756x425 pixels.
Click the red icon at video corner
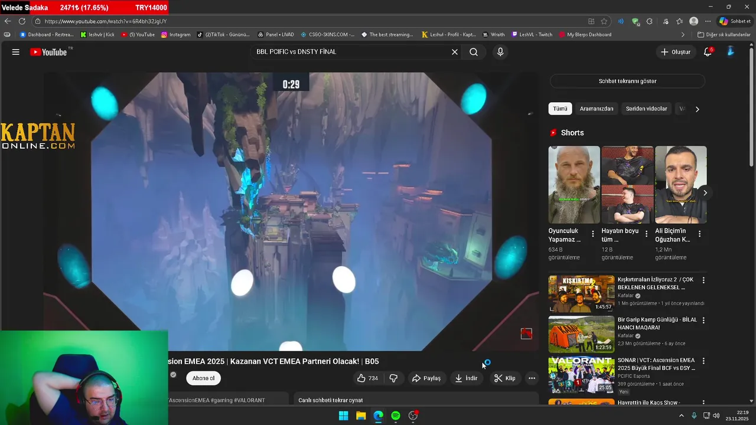526,334
